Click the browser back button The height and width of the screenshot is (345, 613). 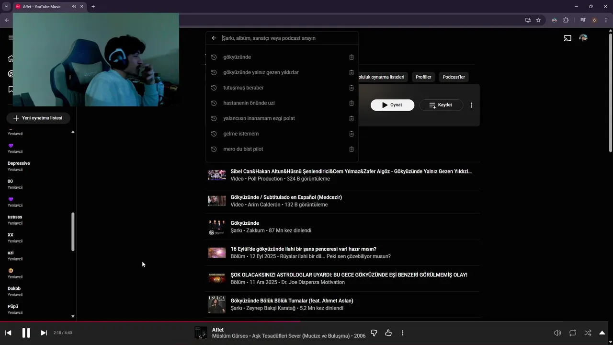[7, 20]
